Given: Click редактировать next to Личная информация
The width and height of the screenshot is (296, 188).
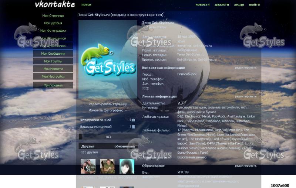Looking at the screenshot, I should coord(246,96).
